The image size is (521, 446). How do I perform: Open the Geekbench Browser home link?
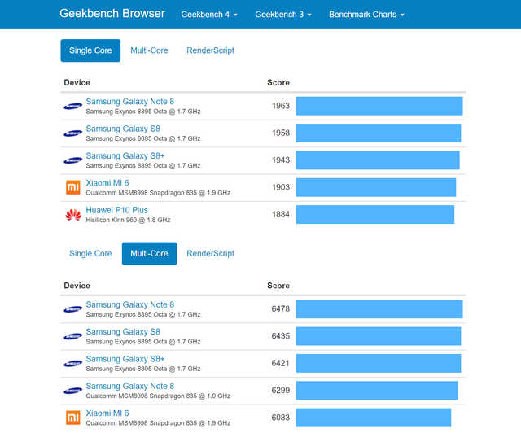112,14
